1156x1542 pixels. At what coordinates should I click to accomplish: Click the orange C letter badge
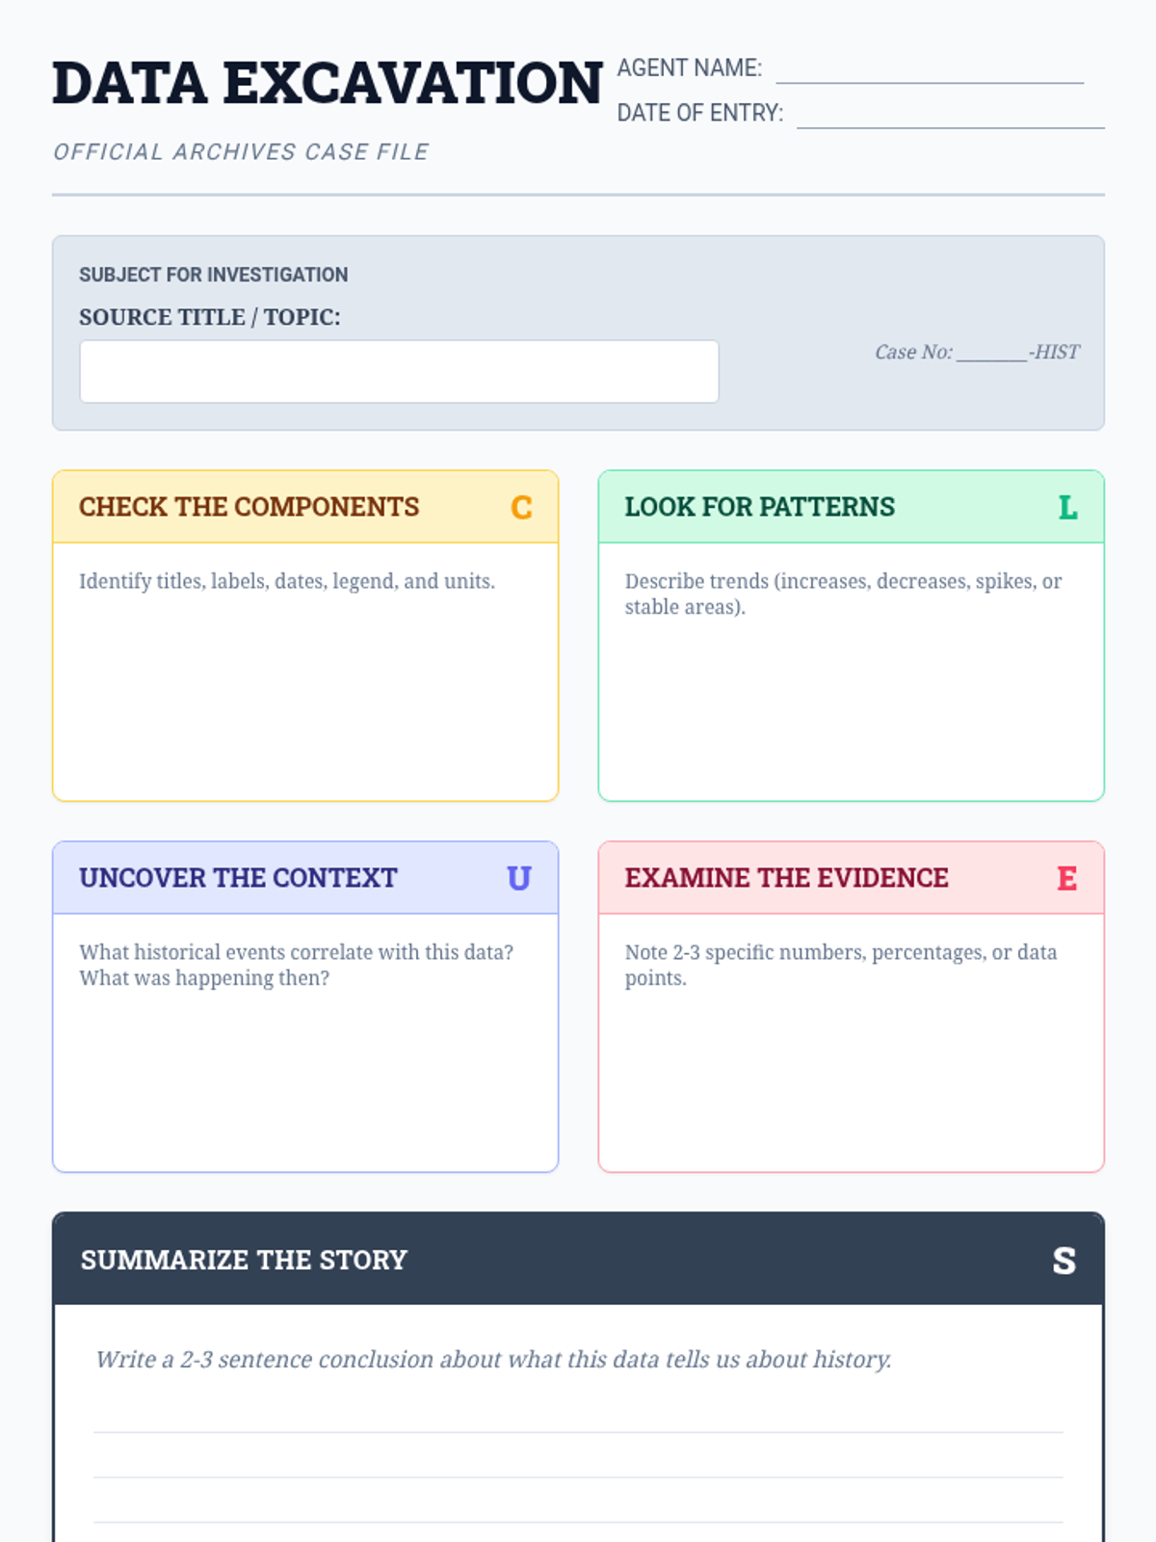521,507
